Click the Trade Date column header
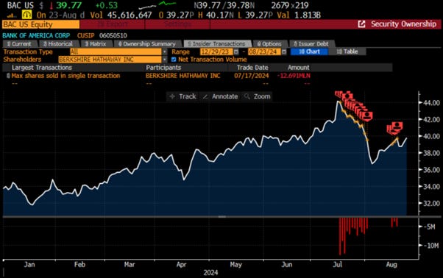This screenshot has height=278, width=443. (252, 68)
